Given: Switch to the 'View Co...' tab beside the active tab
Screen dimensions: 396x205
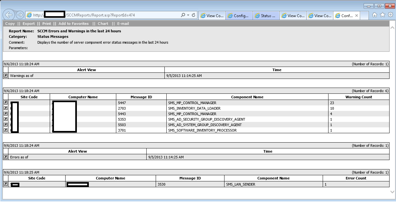Looking at the screenshot, I should click(319, 16).
